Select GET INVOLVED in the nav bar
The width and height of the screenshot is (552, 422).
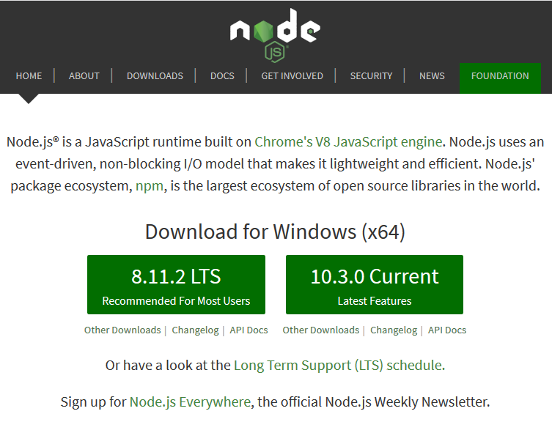pos(292,75)
